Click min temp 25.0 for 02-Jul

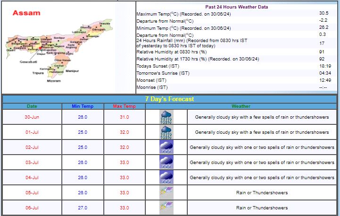click(83, 147)
